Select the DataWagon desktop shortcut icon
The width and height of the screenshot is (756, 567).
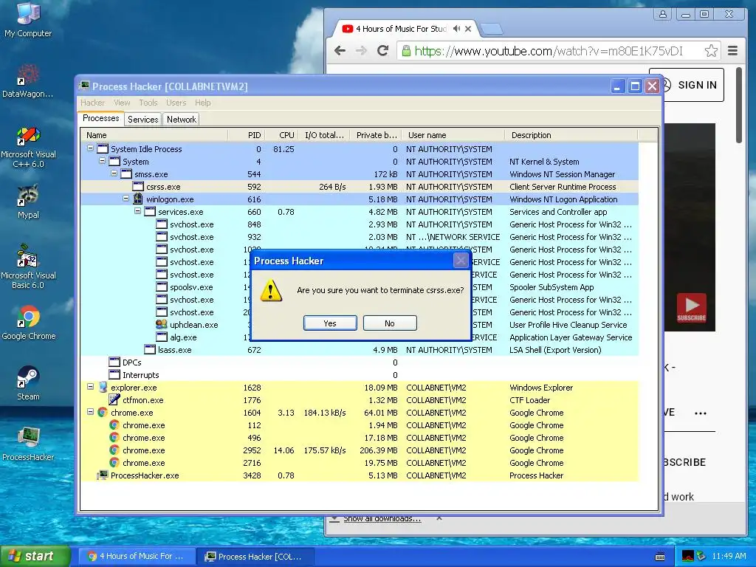click(28, 81)
